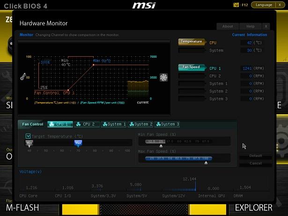Click the Language button

tap(264, 5)
